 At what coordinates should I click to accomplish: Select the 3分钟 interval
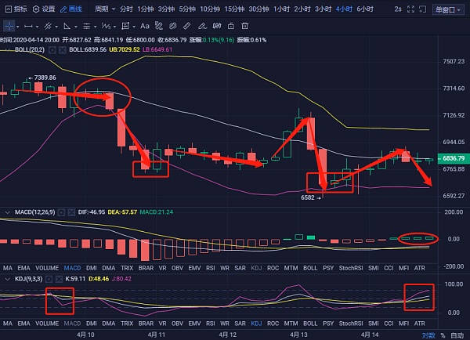166,9
